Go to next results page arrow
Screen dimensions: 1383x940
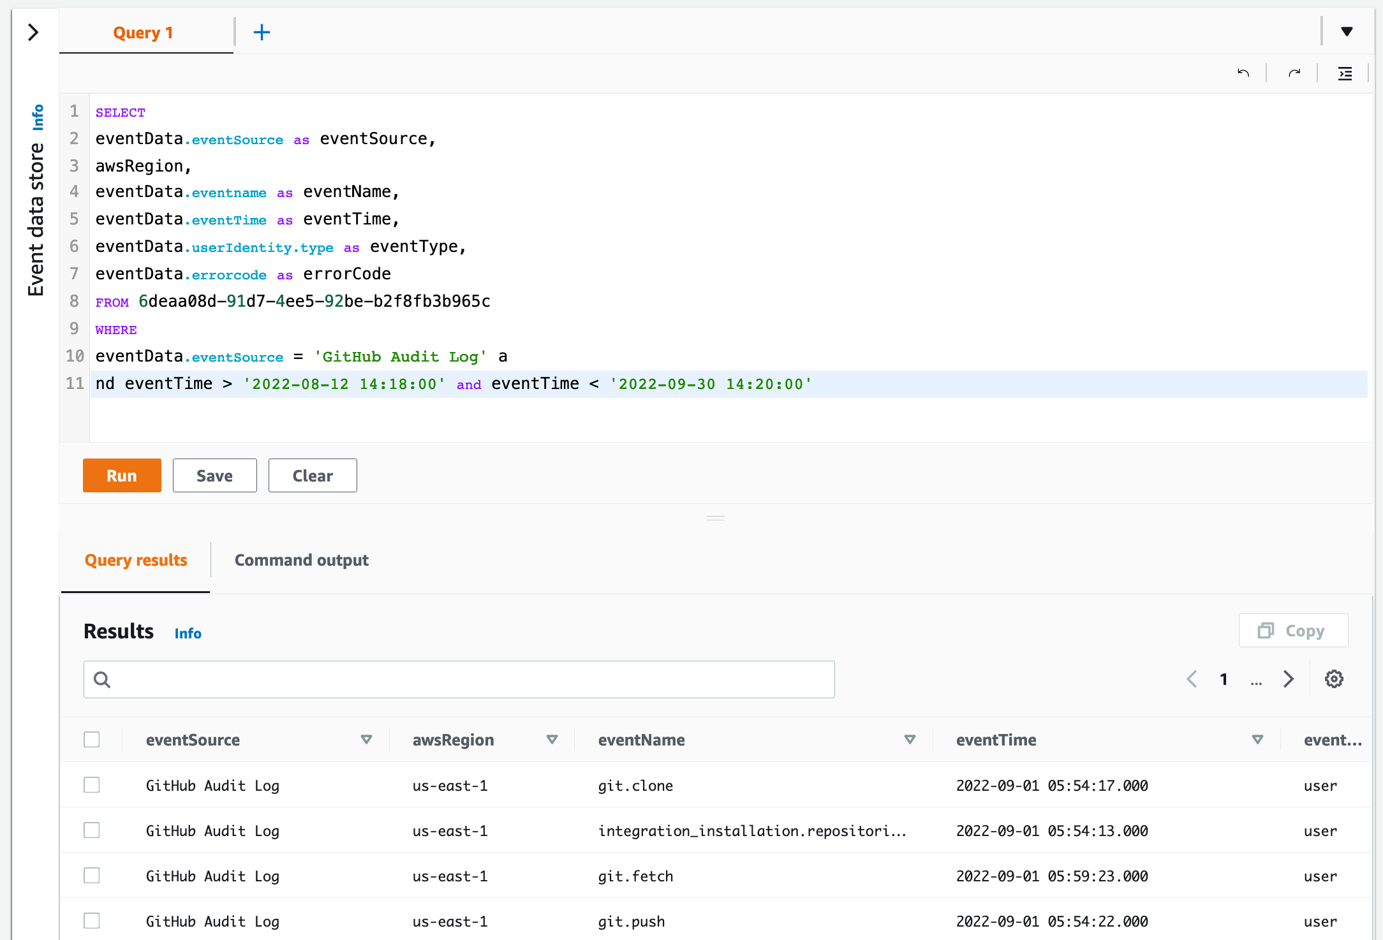click(1288, 679)
